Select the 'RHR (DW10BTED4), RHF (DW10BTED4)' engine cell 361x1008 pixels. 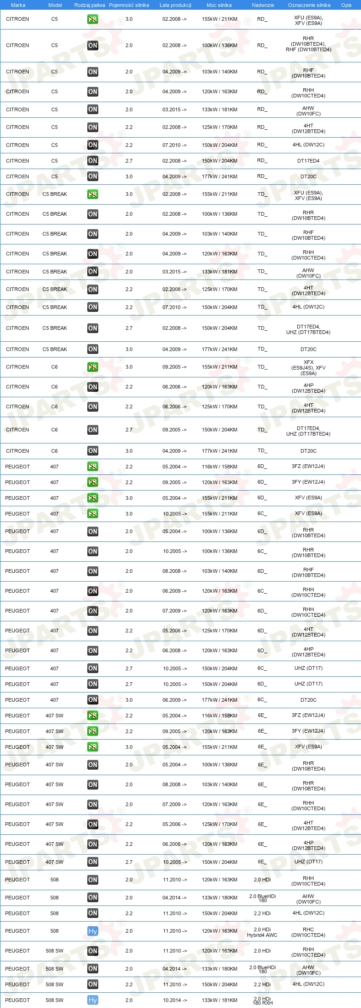pos(308,44)
